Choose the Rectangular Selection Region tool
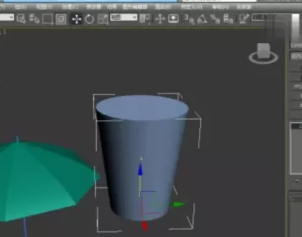Screen dimensions: 302x237 click(47, 19)
